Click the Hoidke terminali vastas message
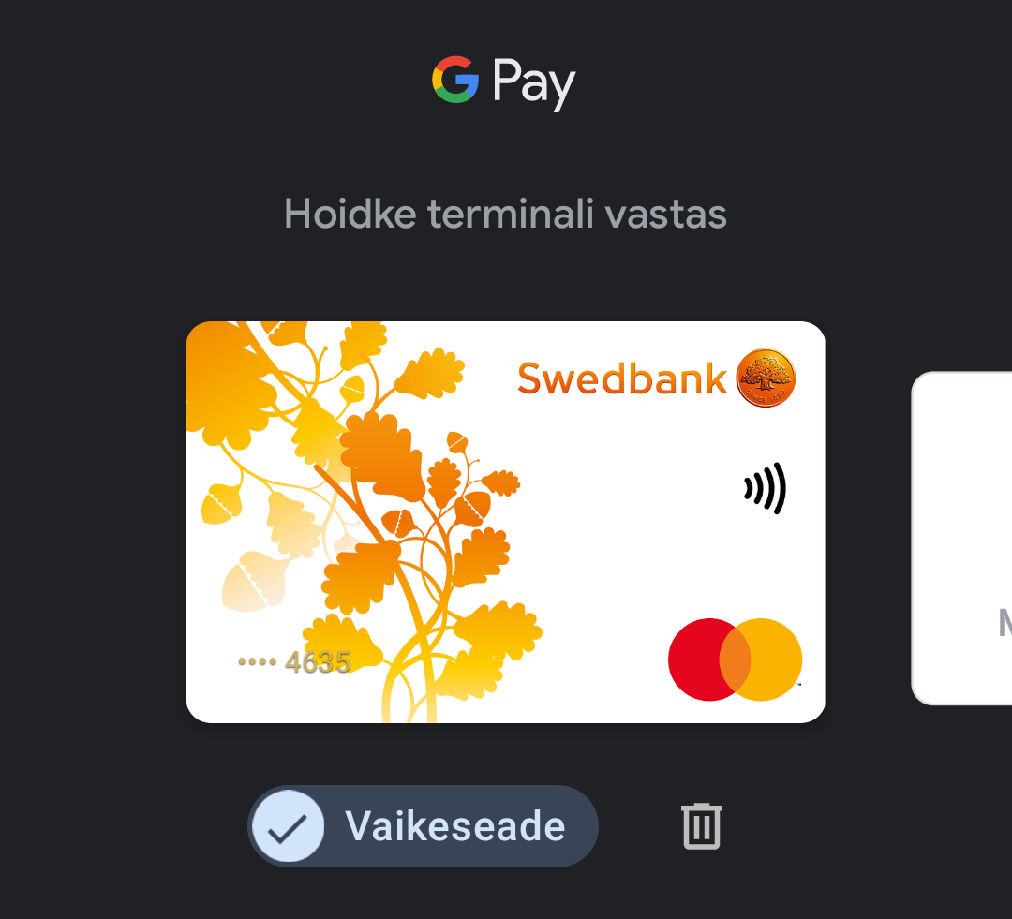Image resolution: width=1012 pixels, height=919 pixels. pyautogui.click(x=505, y=215)
